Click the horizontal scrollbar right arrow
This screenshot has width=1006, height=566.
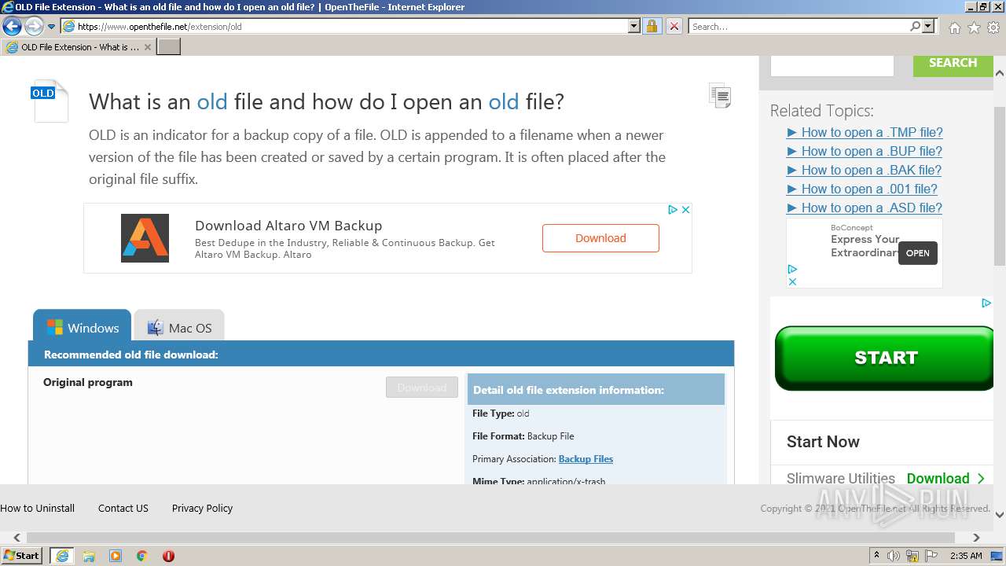tap(976, 538)
